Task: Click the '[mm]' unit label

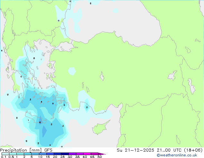Action: click(x=35, y=150)
